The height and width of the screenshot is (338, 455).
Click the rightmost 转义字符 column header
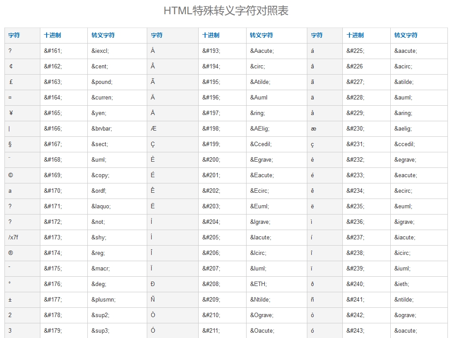click(405, 35)
